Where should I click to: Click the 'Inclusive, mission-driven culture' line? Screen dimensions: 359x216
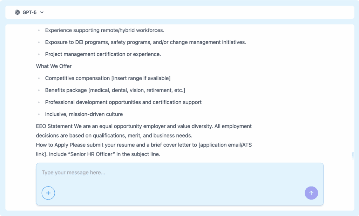(84, 114)
